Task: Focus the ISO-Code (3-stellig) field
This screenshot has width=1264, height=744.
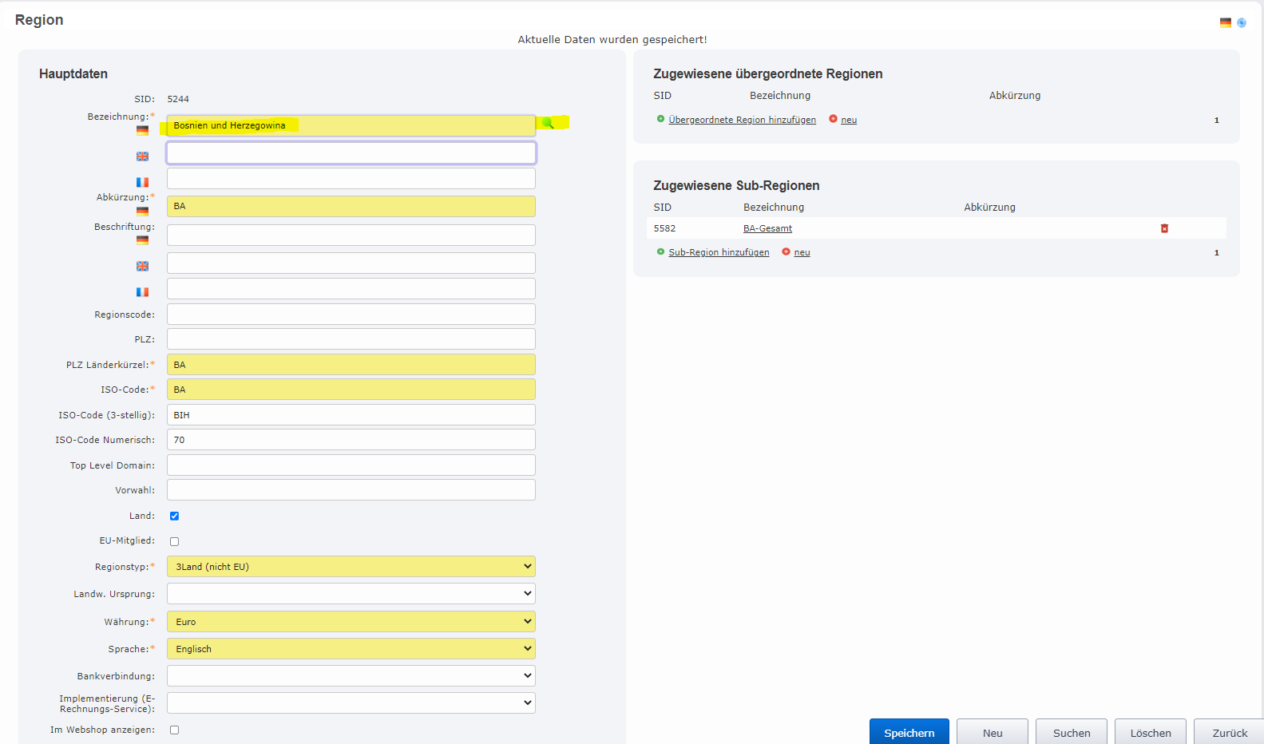Action: tap(351, 415)
